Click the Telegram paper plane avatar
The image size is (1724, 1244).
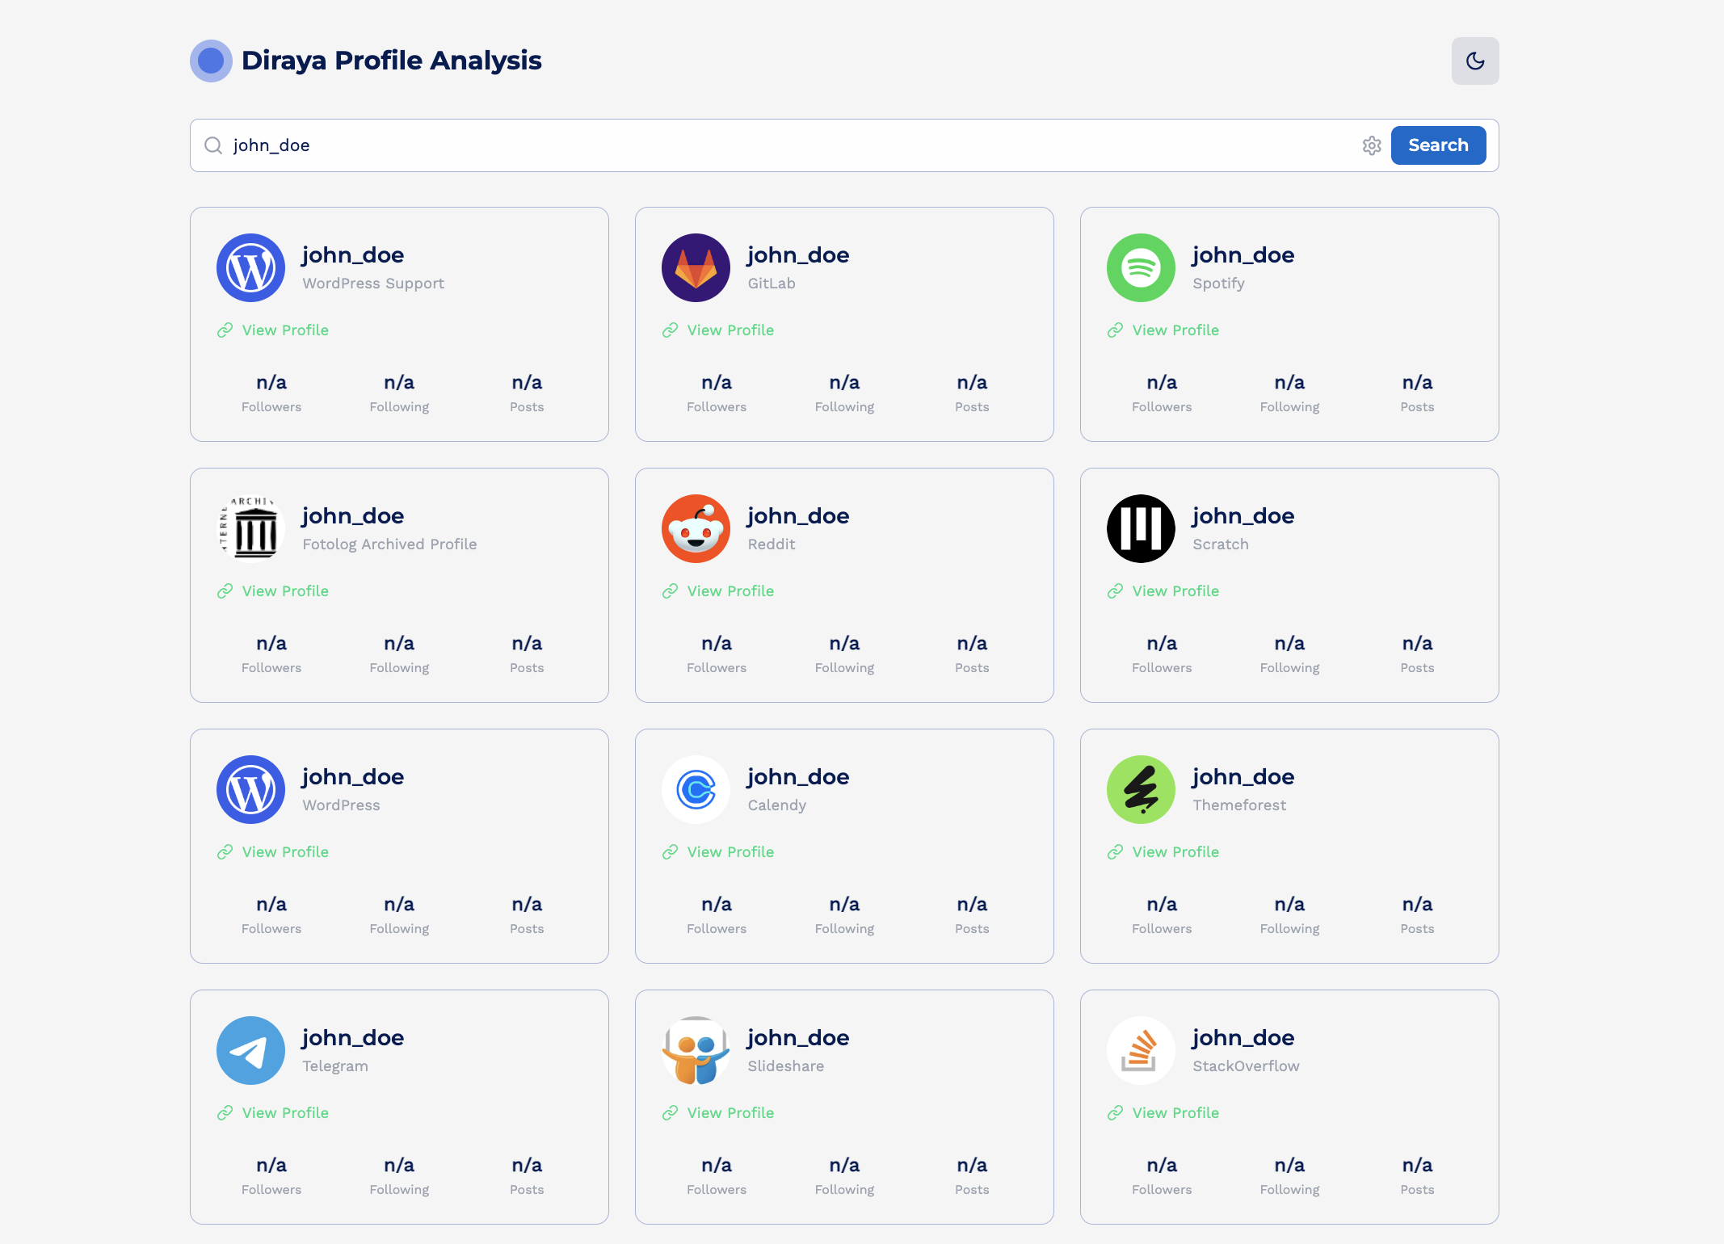point(250,1051)
